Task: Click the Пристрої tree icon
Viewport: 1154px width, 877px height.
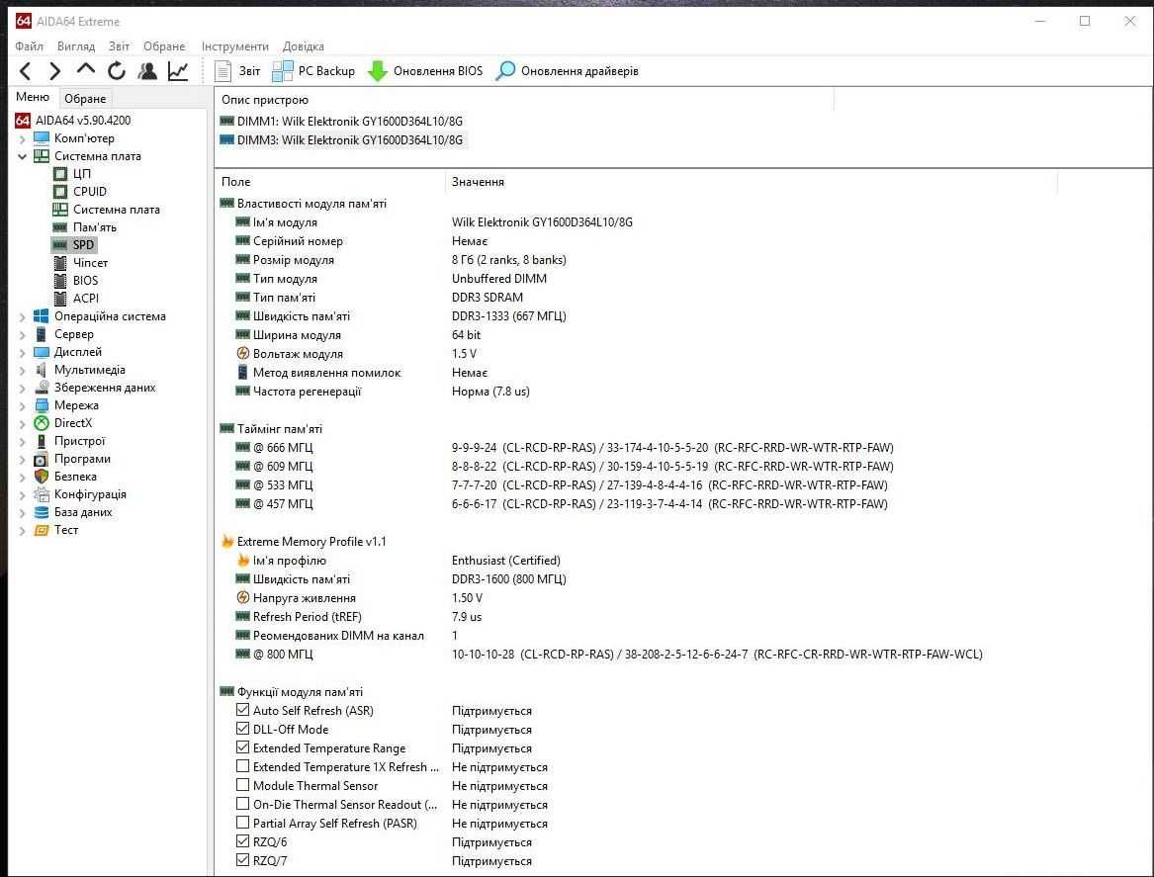Action: click(42, 441)
